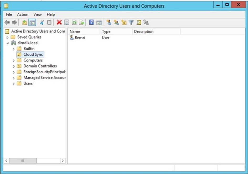Select Saved Queries in the tree

click(x=29, y=37)
